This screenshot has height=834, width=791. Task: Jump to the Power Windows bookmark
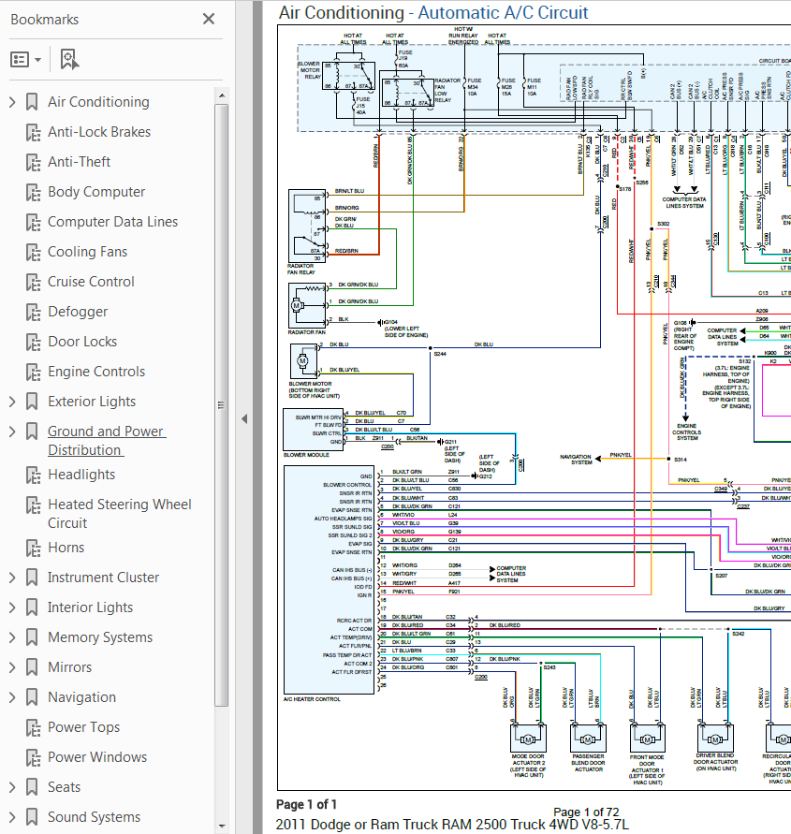click(x=96, y=757)
